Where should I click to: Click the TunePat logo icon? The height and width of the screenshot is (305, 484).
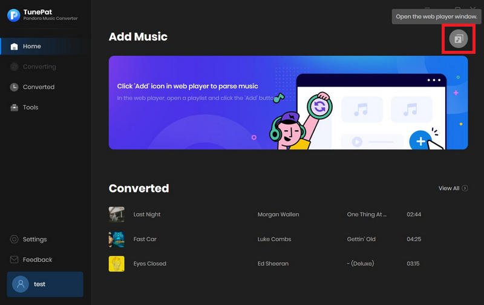pos(13,15)
